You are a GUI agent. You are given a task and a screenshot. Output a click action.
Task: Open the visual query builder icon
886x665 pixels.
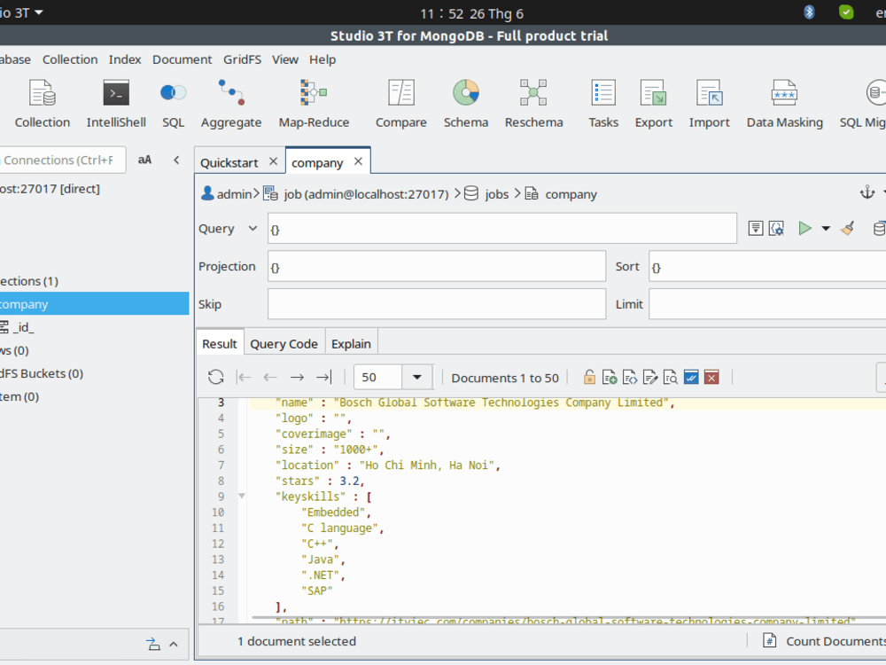click(x=776, y=229)
